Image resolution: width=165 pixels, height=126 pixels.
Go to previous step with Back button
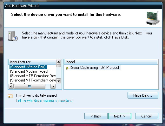pos(96,116)
